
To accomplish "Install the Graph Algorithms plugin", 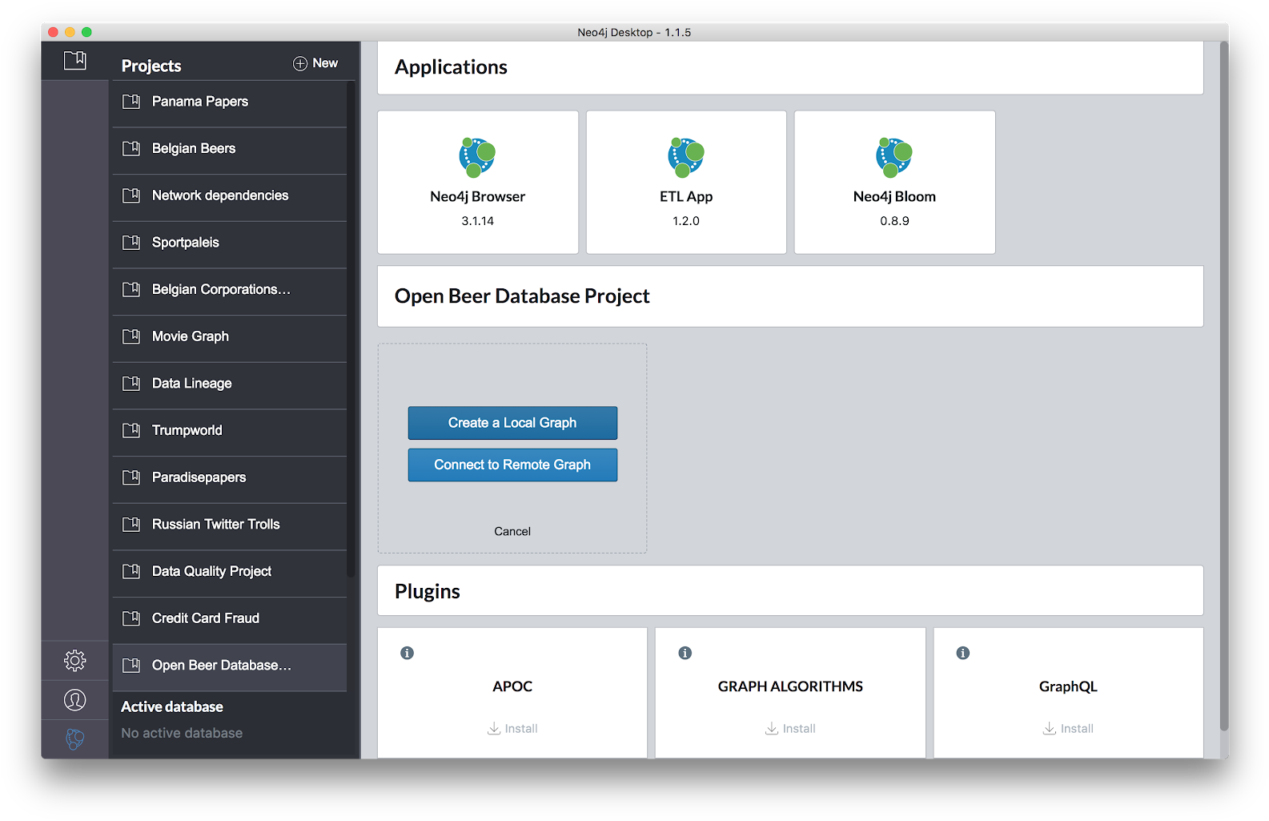I will click(790, 728).
